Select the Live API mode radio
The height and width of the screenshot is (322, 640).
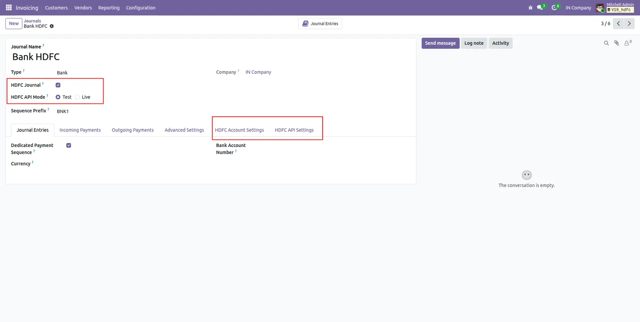[77, 97]
